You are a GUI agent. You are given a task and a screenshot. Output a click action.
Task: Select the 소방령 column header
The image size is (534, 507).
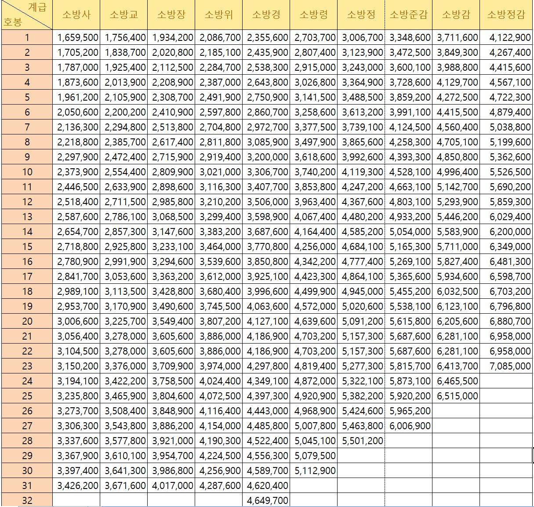pos(314,15)
